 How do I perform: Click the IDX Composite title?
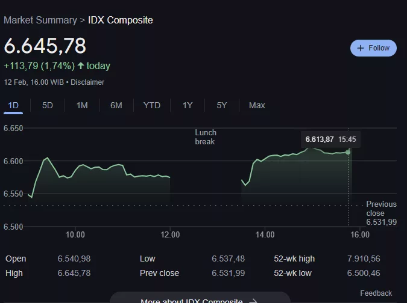click(121, 20)
